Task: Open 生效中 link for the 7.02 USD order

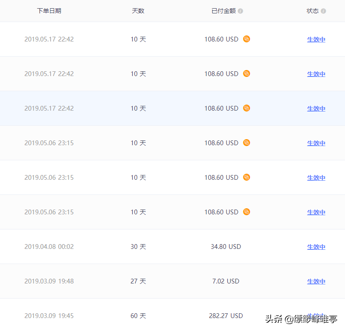Action: [316, 281]
